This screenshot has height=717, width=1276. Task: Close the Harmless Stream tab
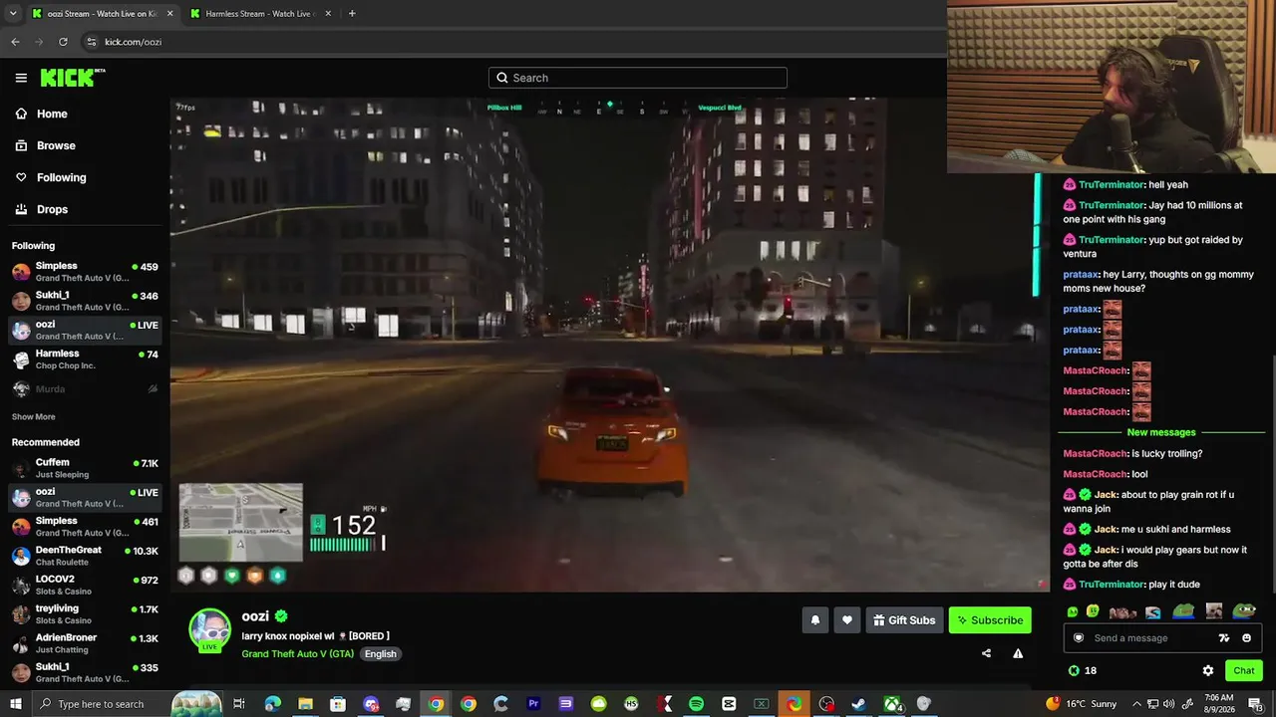click(328, 13)
